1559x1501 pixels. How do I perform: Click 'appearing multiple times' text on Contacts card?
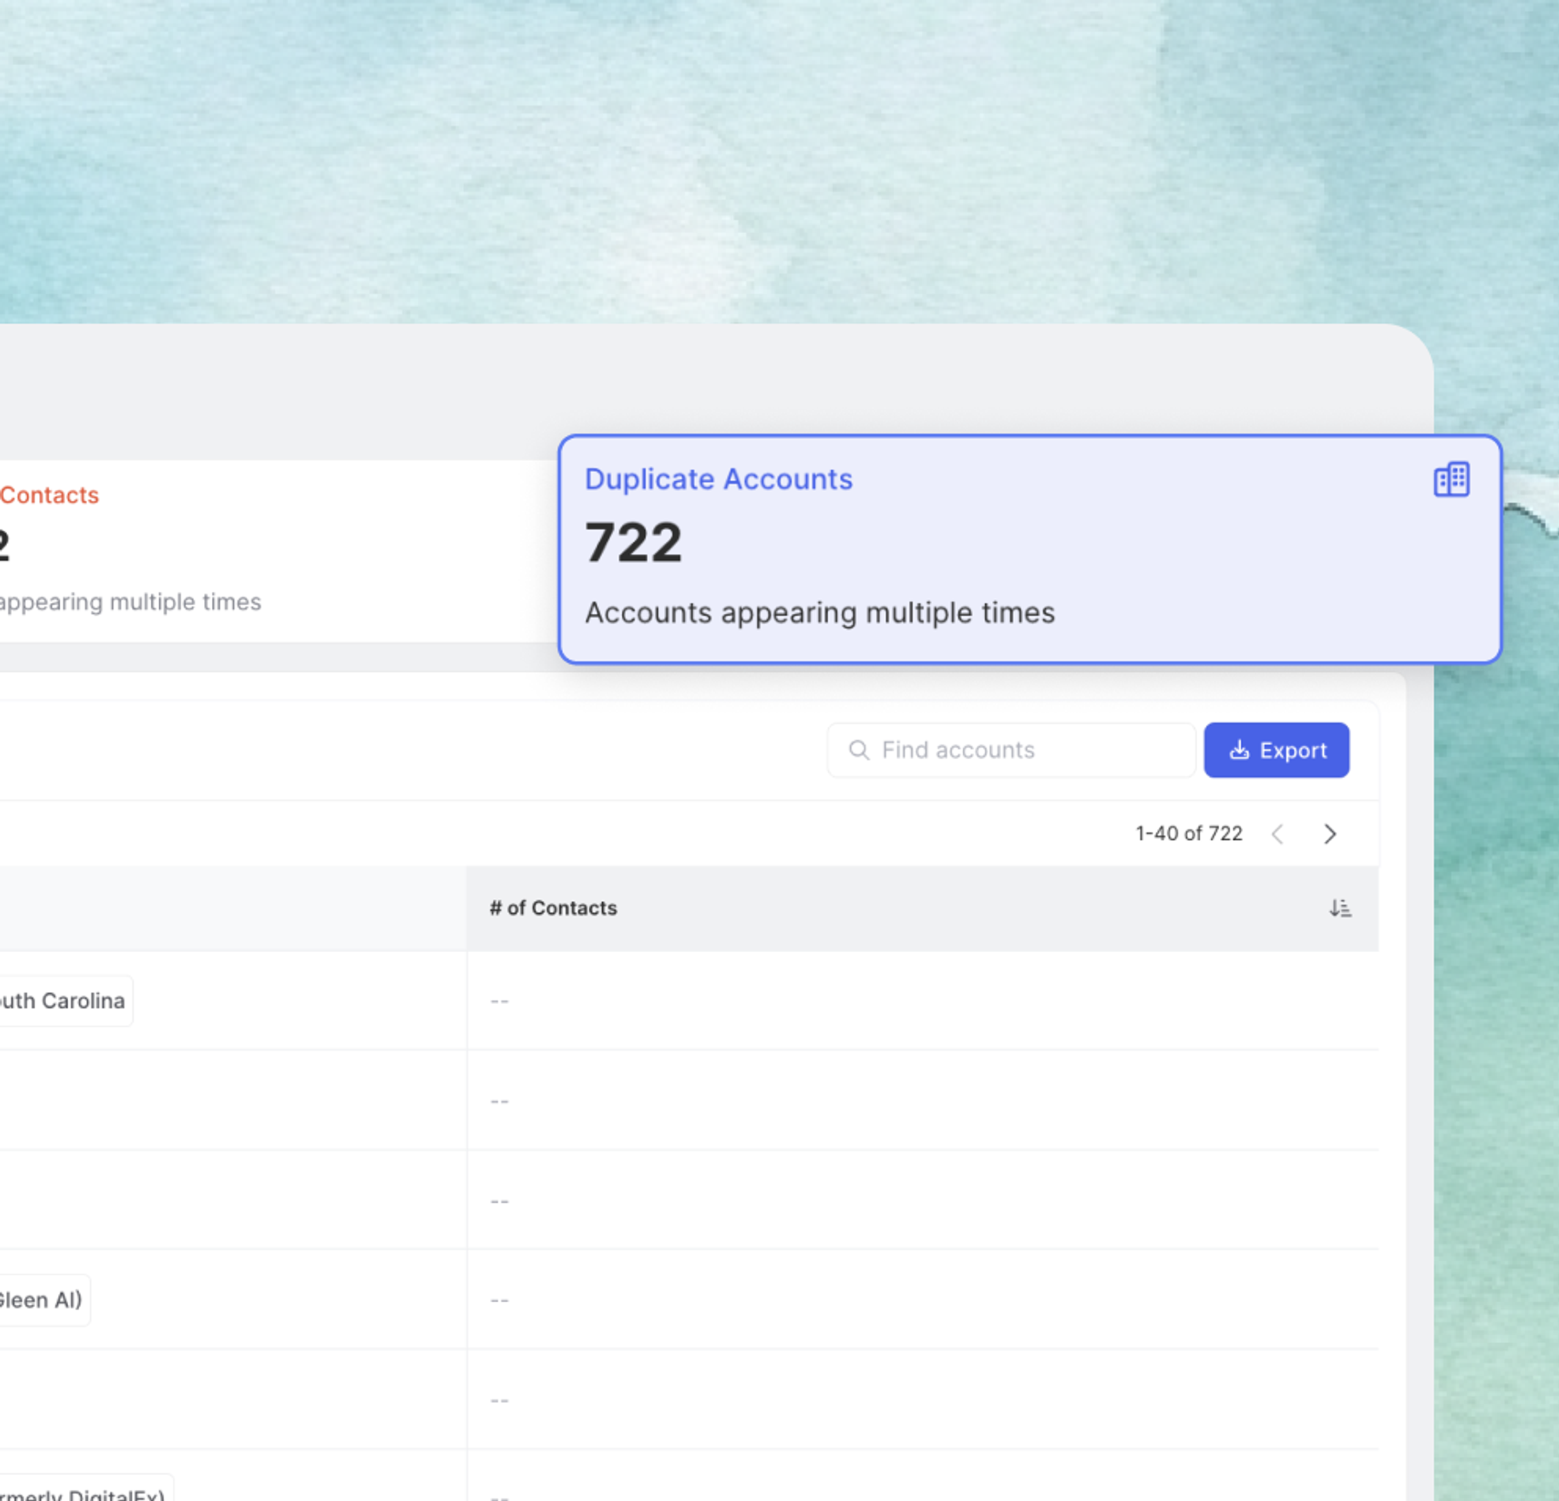(131, 602)
